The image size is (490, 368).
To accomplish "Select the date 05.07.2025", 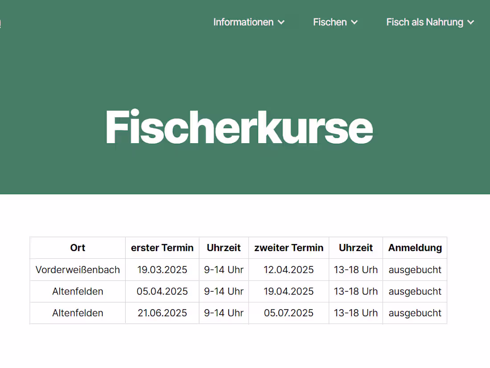I will [x=289, y=313].
